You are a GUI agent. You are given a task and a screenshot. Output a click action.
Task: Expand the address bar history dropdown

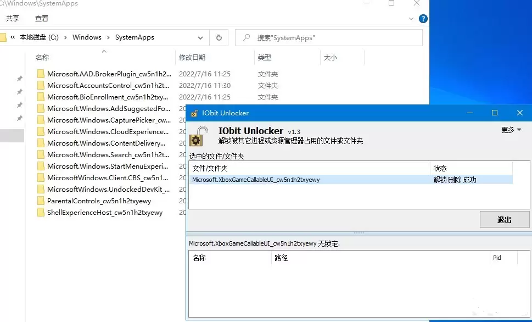pos(200,38)
